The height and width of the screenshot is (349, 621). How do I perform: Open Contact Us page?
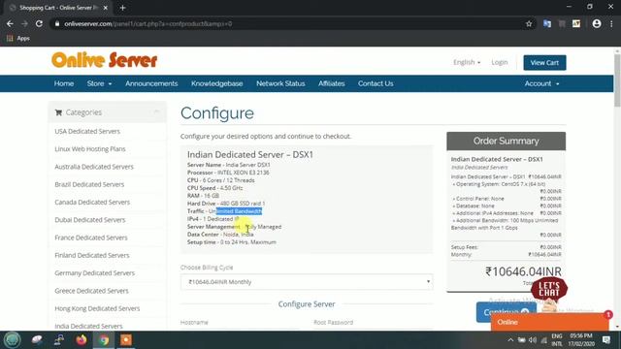tap(376, 83)
